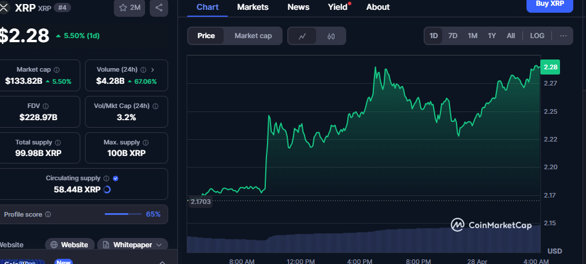Image resolution: width=586 pixels, height=264 pixels.
Task: Select the 7D time range
Action: [x=453, y=36]
